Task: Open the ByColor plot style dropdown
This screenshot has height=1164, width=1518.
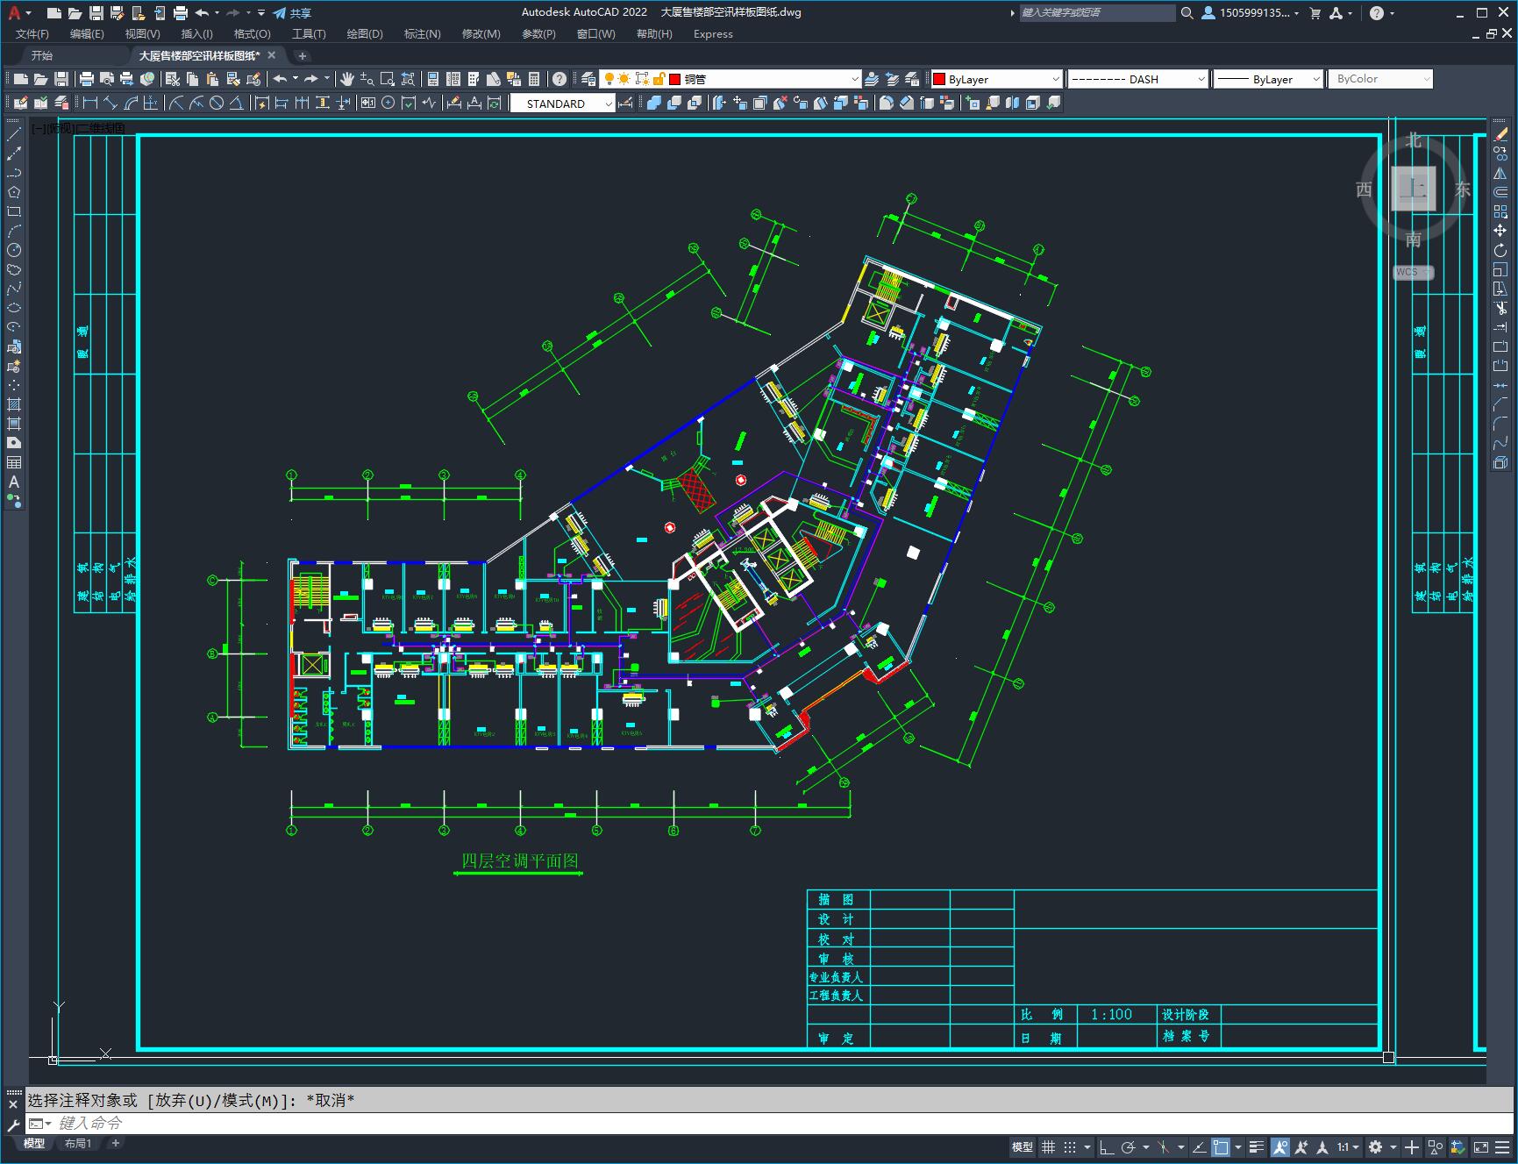Action: click(x=1380, y=79)
